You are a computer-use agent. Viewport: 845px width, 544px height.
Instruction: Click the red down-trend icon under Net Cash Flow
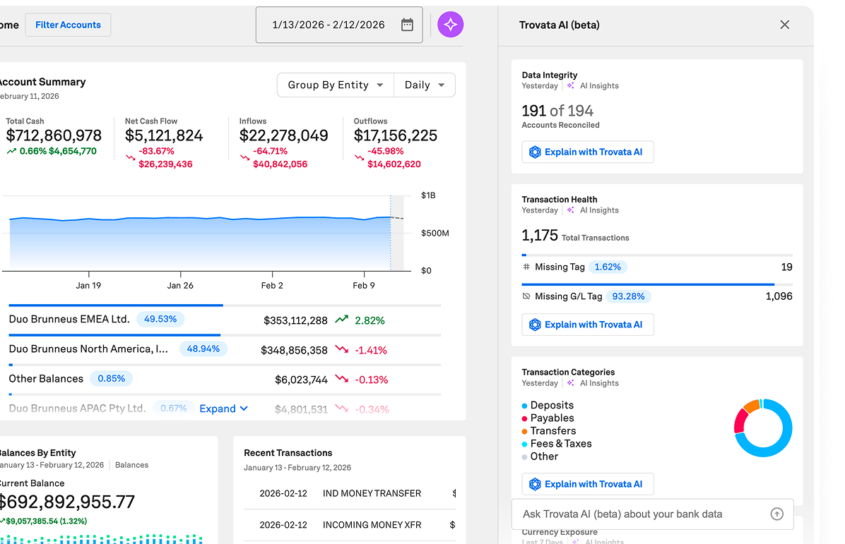[130, 158]
